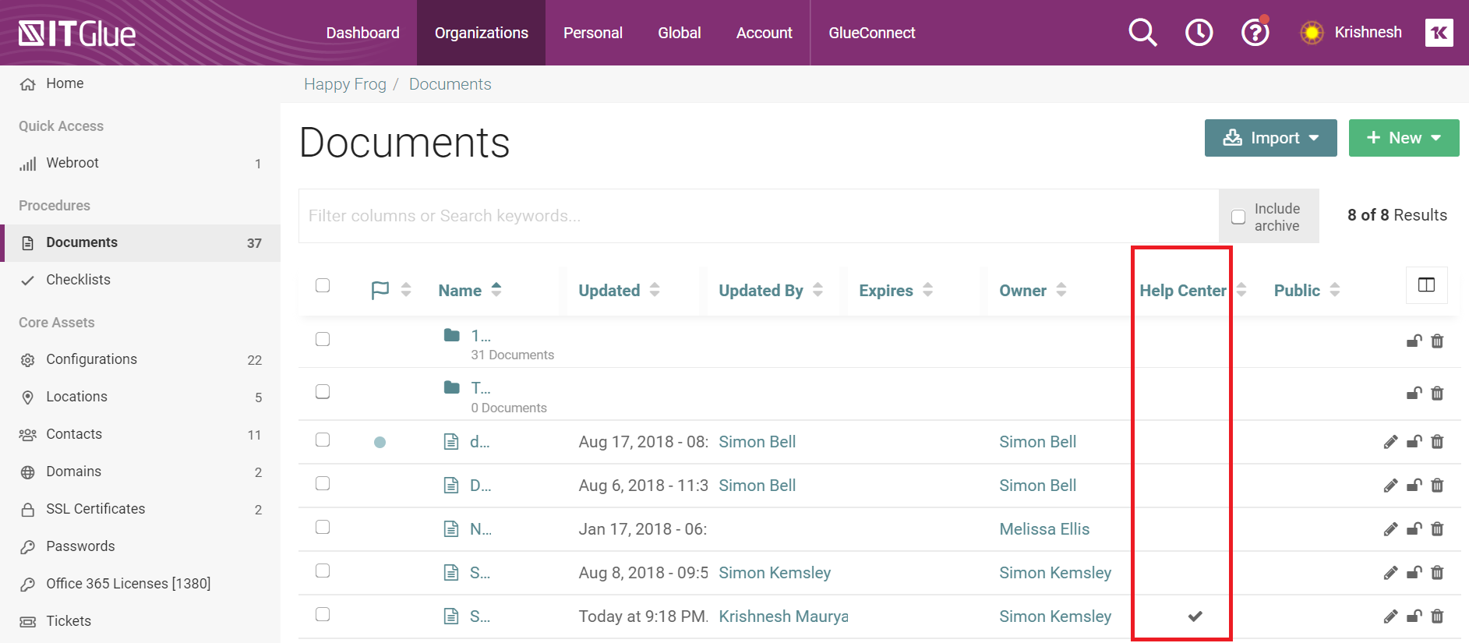Trash the Aug 8, 2018 document

(1437, 573)
